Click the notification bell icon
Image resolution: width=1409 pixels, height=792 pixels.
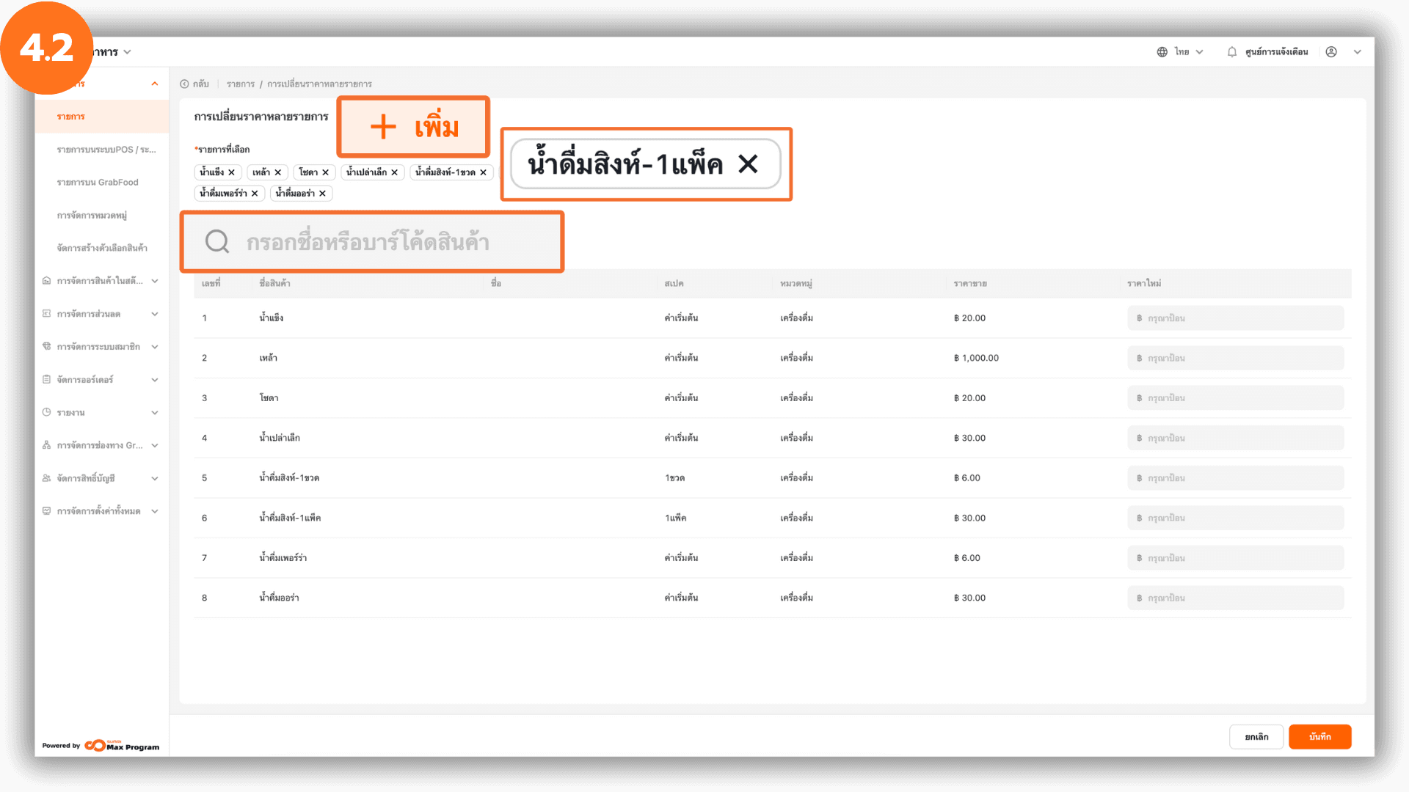[1232, 52]
